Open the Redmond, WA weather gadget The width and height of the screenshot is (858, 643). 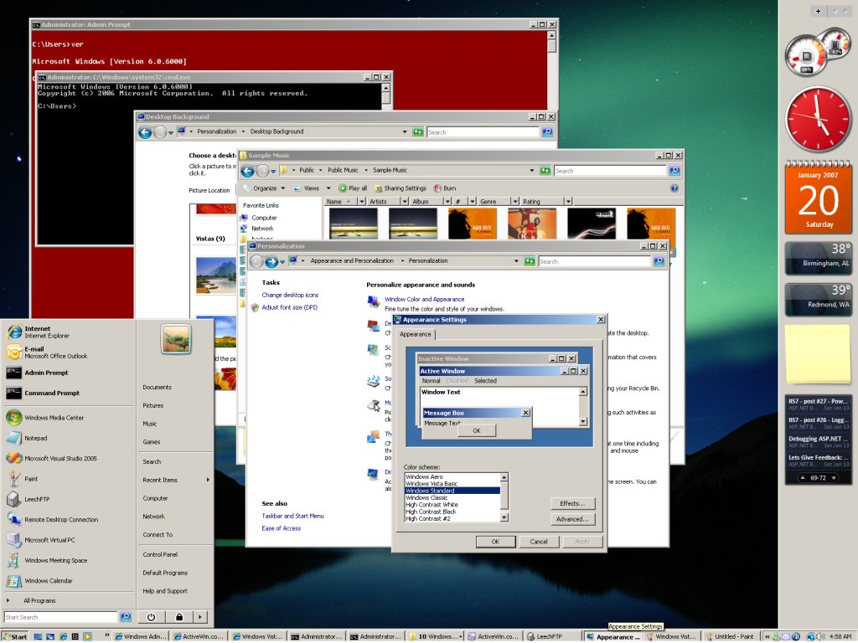(x=818, y=299)
